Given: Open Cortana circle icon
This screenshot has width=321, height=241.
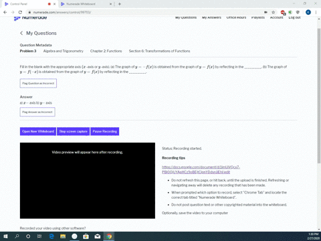Looking at the screenshot, I should point(28,236).
